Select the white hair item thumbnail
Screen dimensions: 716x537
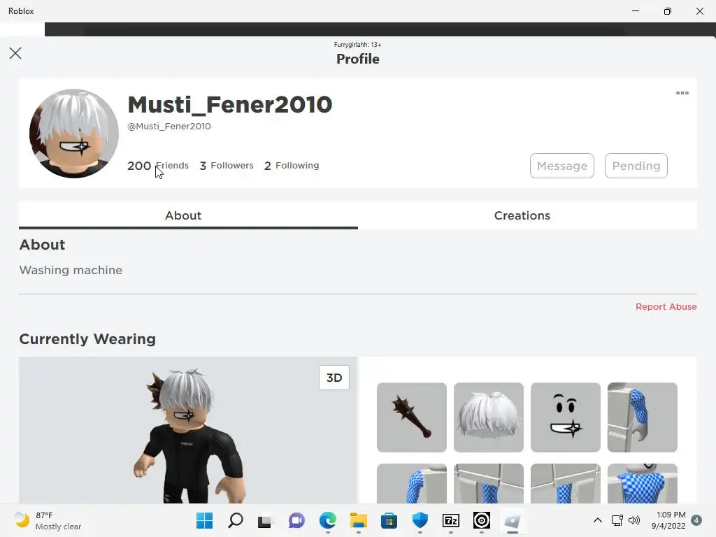pos(489,417)
